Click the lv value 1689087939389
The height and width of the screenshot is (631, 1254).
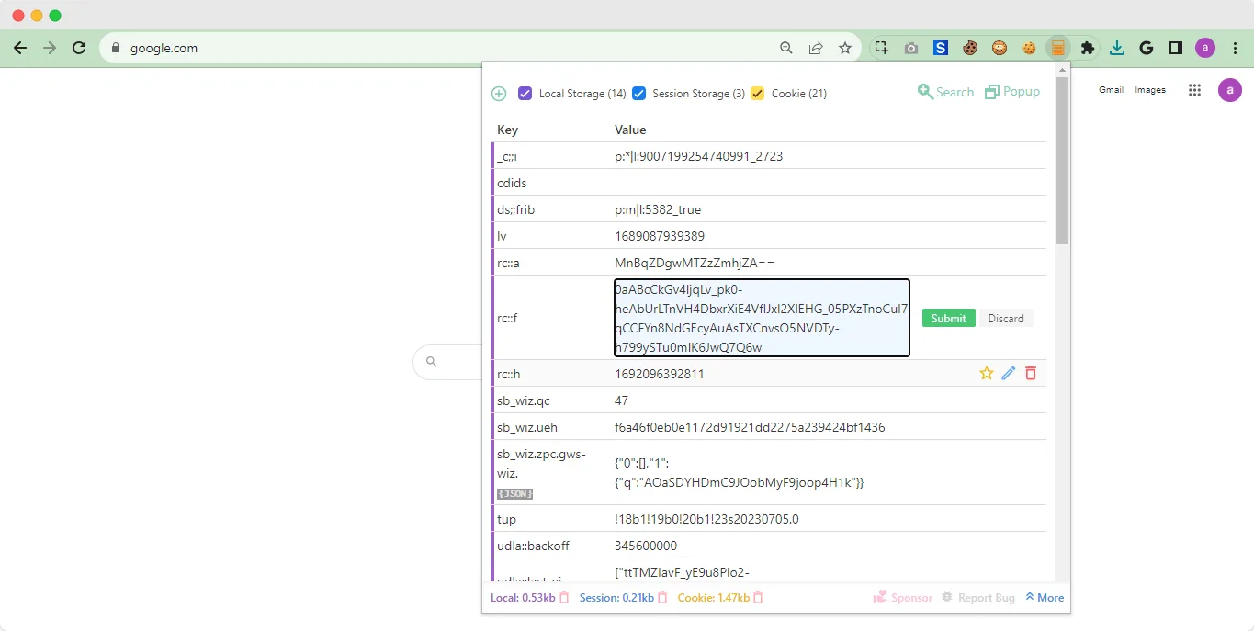point(660,236)
